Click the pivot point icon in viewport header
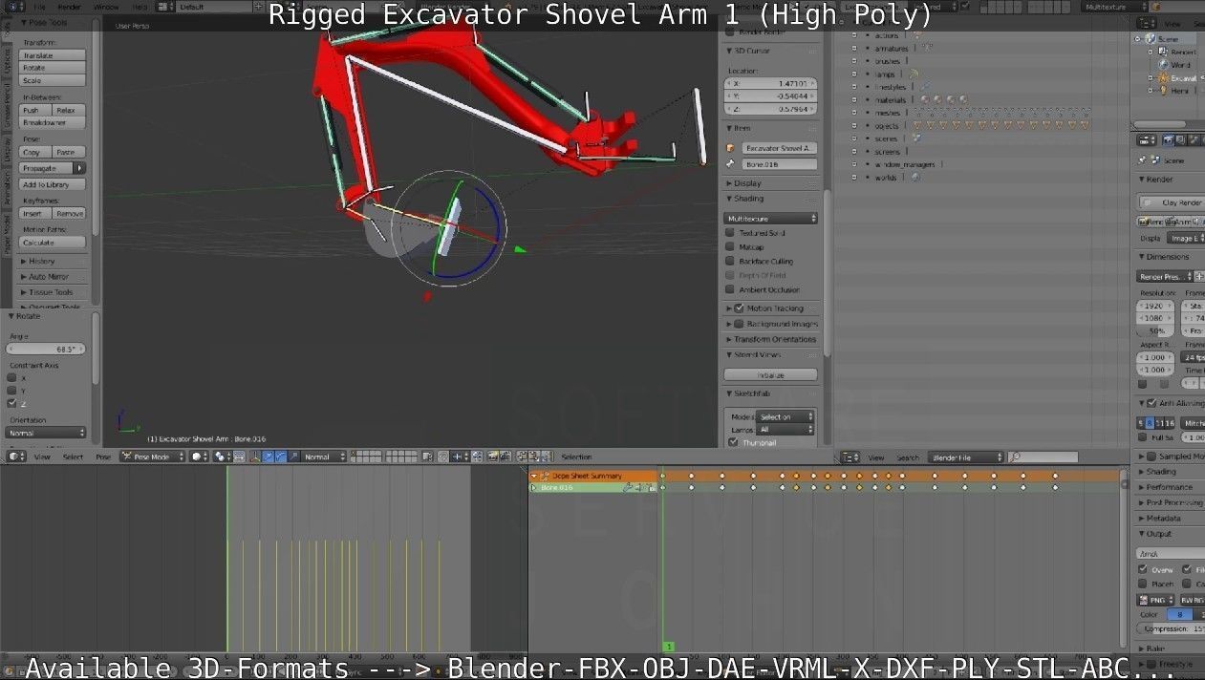The image size is (1205, 680). (x=223, y=457)
